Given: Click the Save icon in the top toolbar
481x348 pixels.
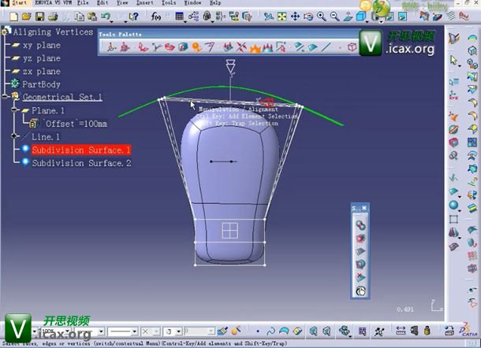Looking at the screenshot, I should coord(40,16).
